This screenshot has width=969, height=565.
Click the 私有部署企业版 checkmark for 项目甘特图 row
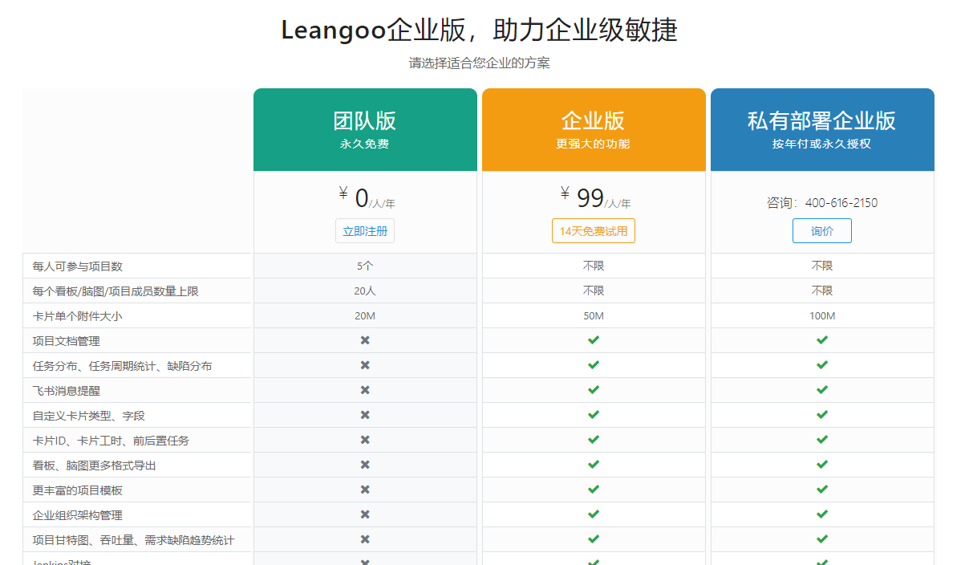pos(822,539)
